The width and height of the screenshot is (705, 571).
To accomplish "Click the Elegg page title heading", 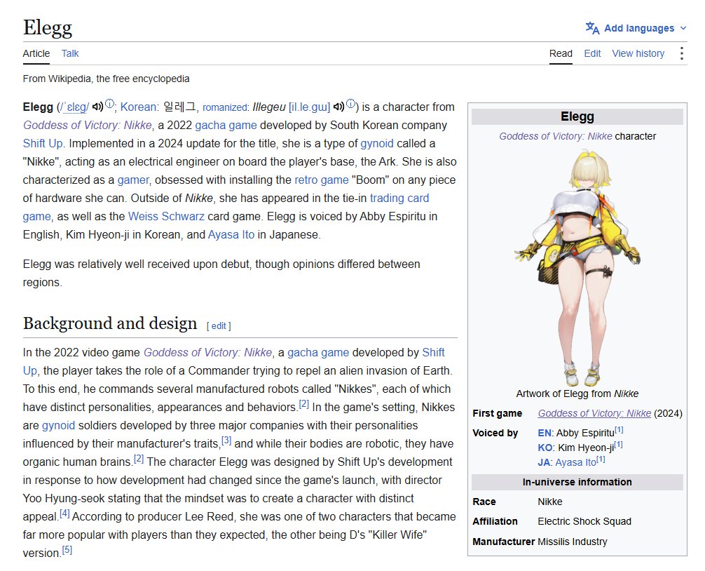I will click(47, 27).
